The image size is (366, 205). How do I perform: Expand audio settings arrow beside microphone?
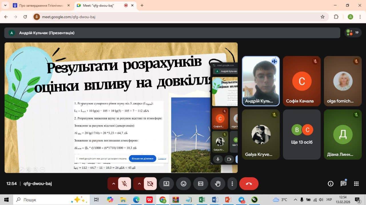coord(114,184)
